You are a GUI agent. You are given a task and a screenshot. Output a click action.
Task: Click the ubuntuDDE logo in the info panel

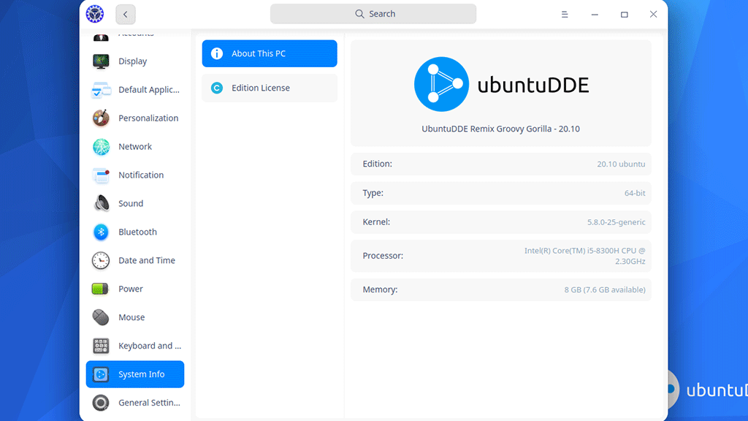pyautogui.click(x=441, y=84)
